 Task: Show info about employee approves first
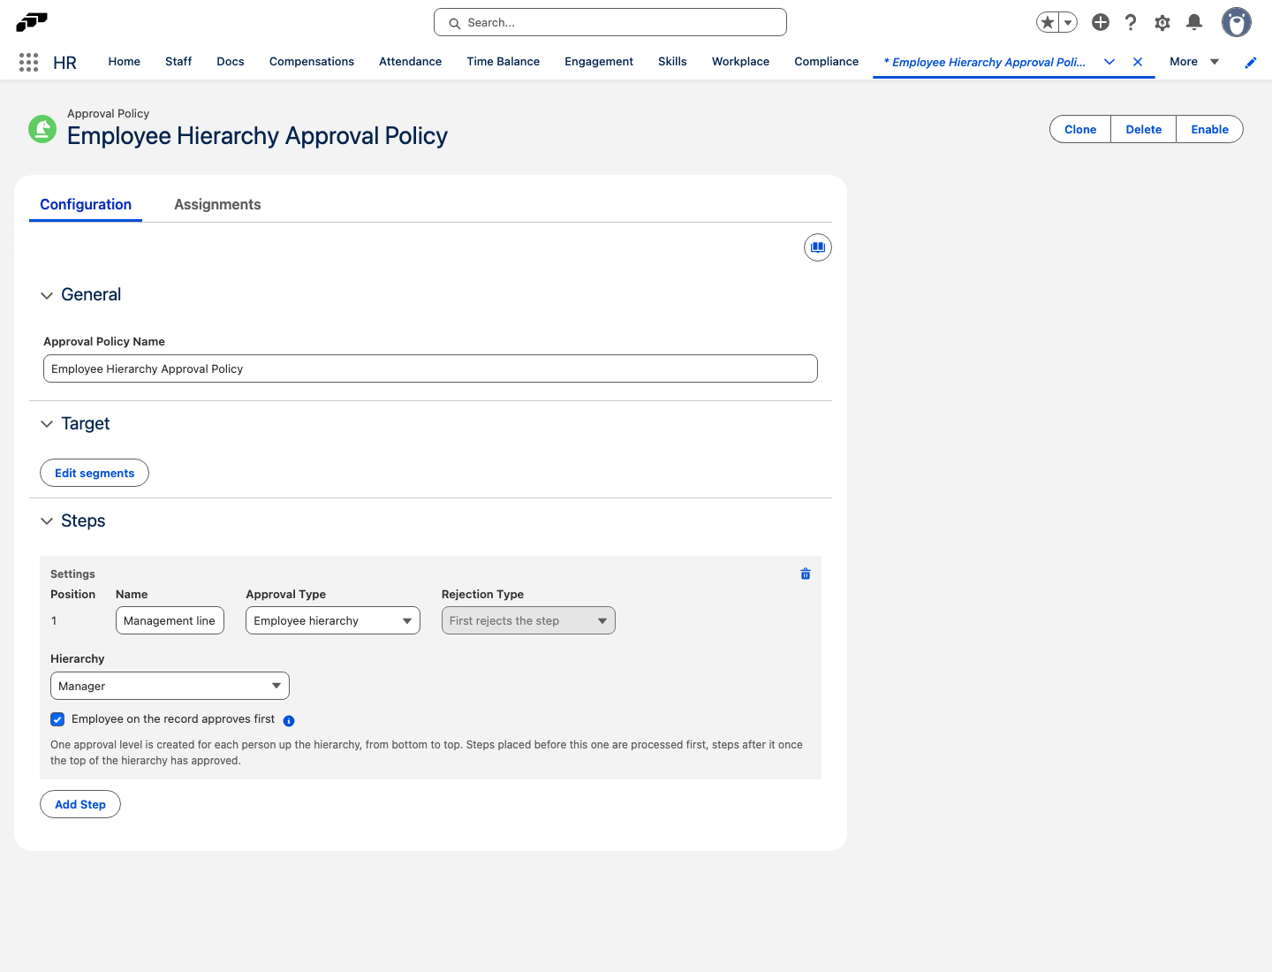[x=289, y=720]
